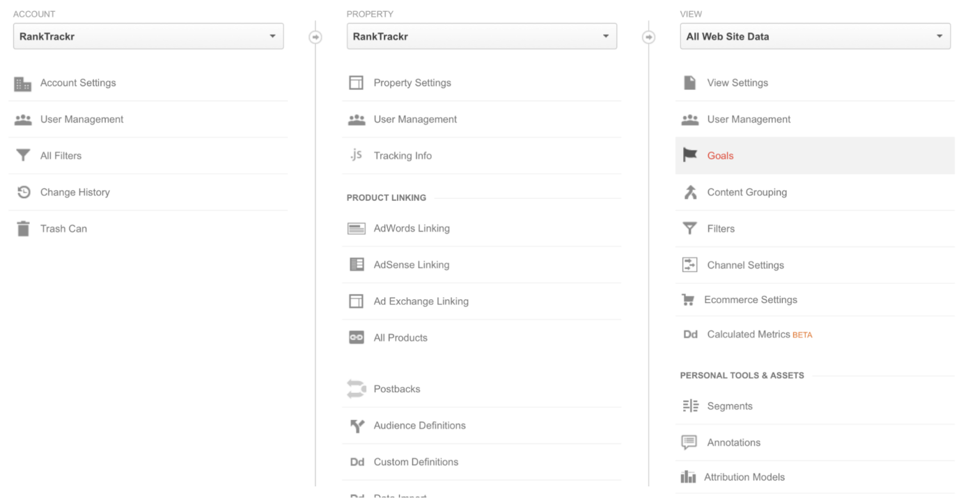975x498 pixels.
Task: Open the ACCOUNT dropdown showing RankTrackr
Action: 148,37
